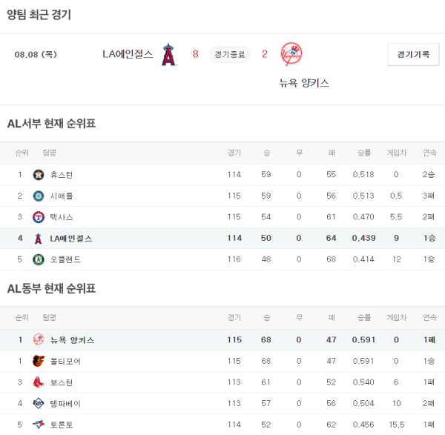Select the 휴스턴 team link in standings
Viewport: 445px width, 435px height.
point(61,175)
